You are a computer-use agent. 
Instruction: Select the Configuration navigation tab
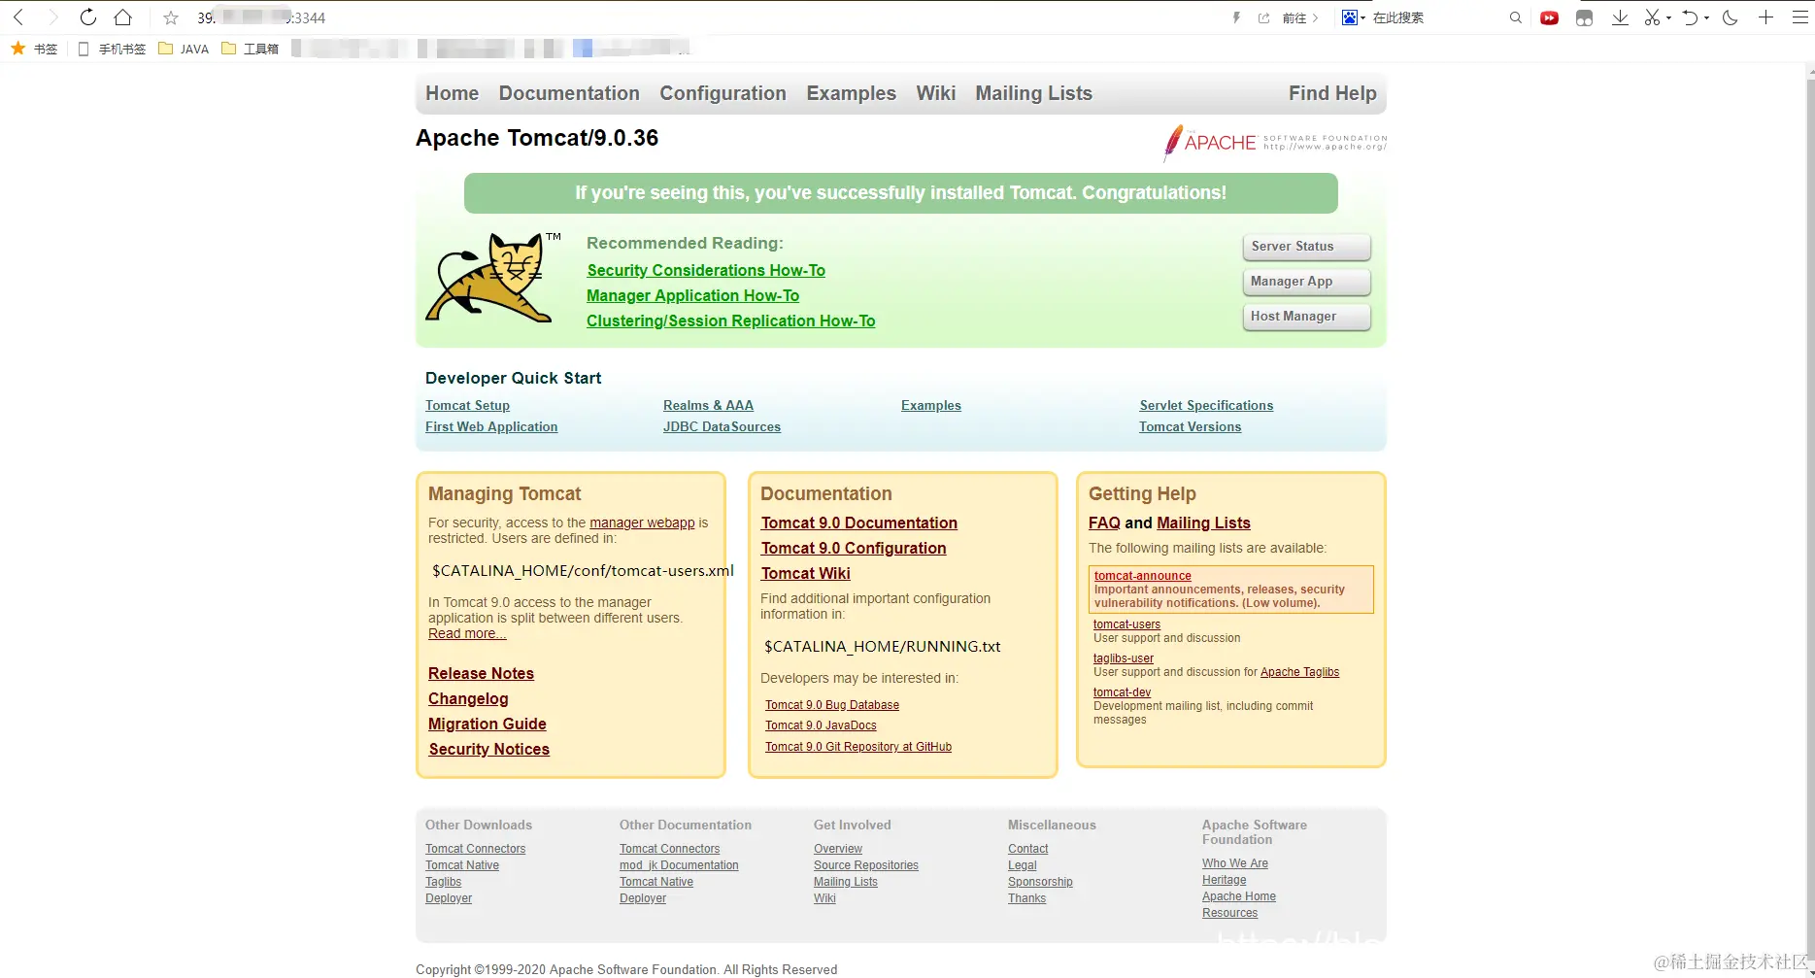point(723,93)
